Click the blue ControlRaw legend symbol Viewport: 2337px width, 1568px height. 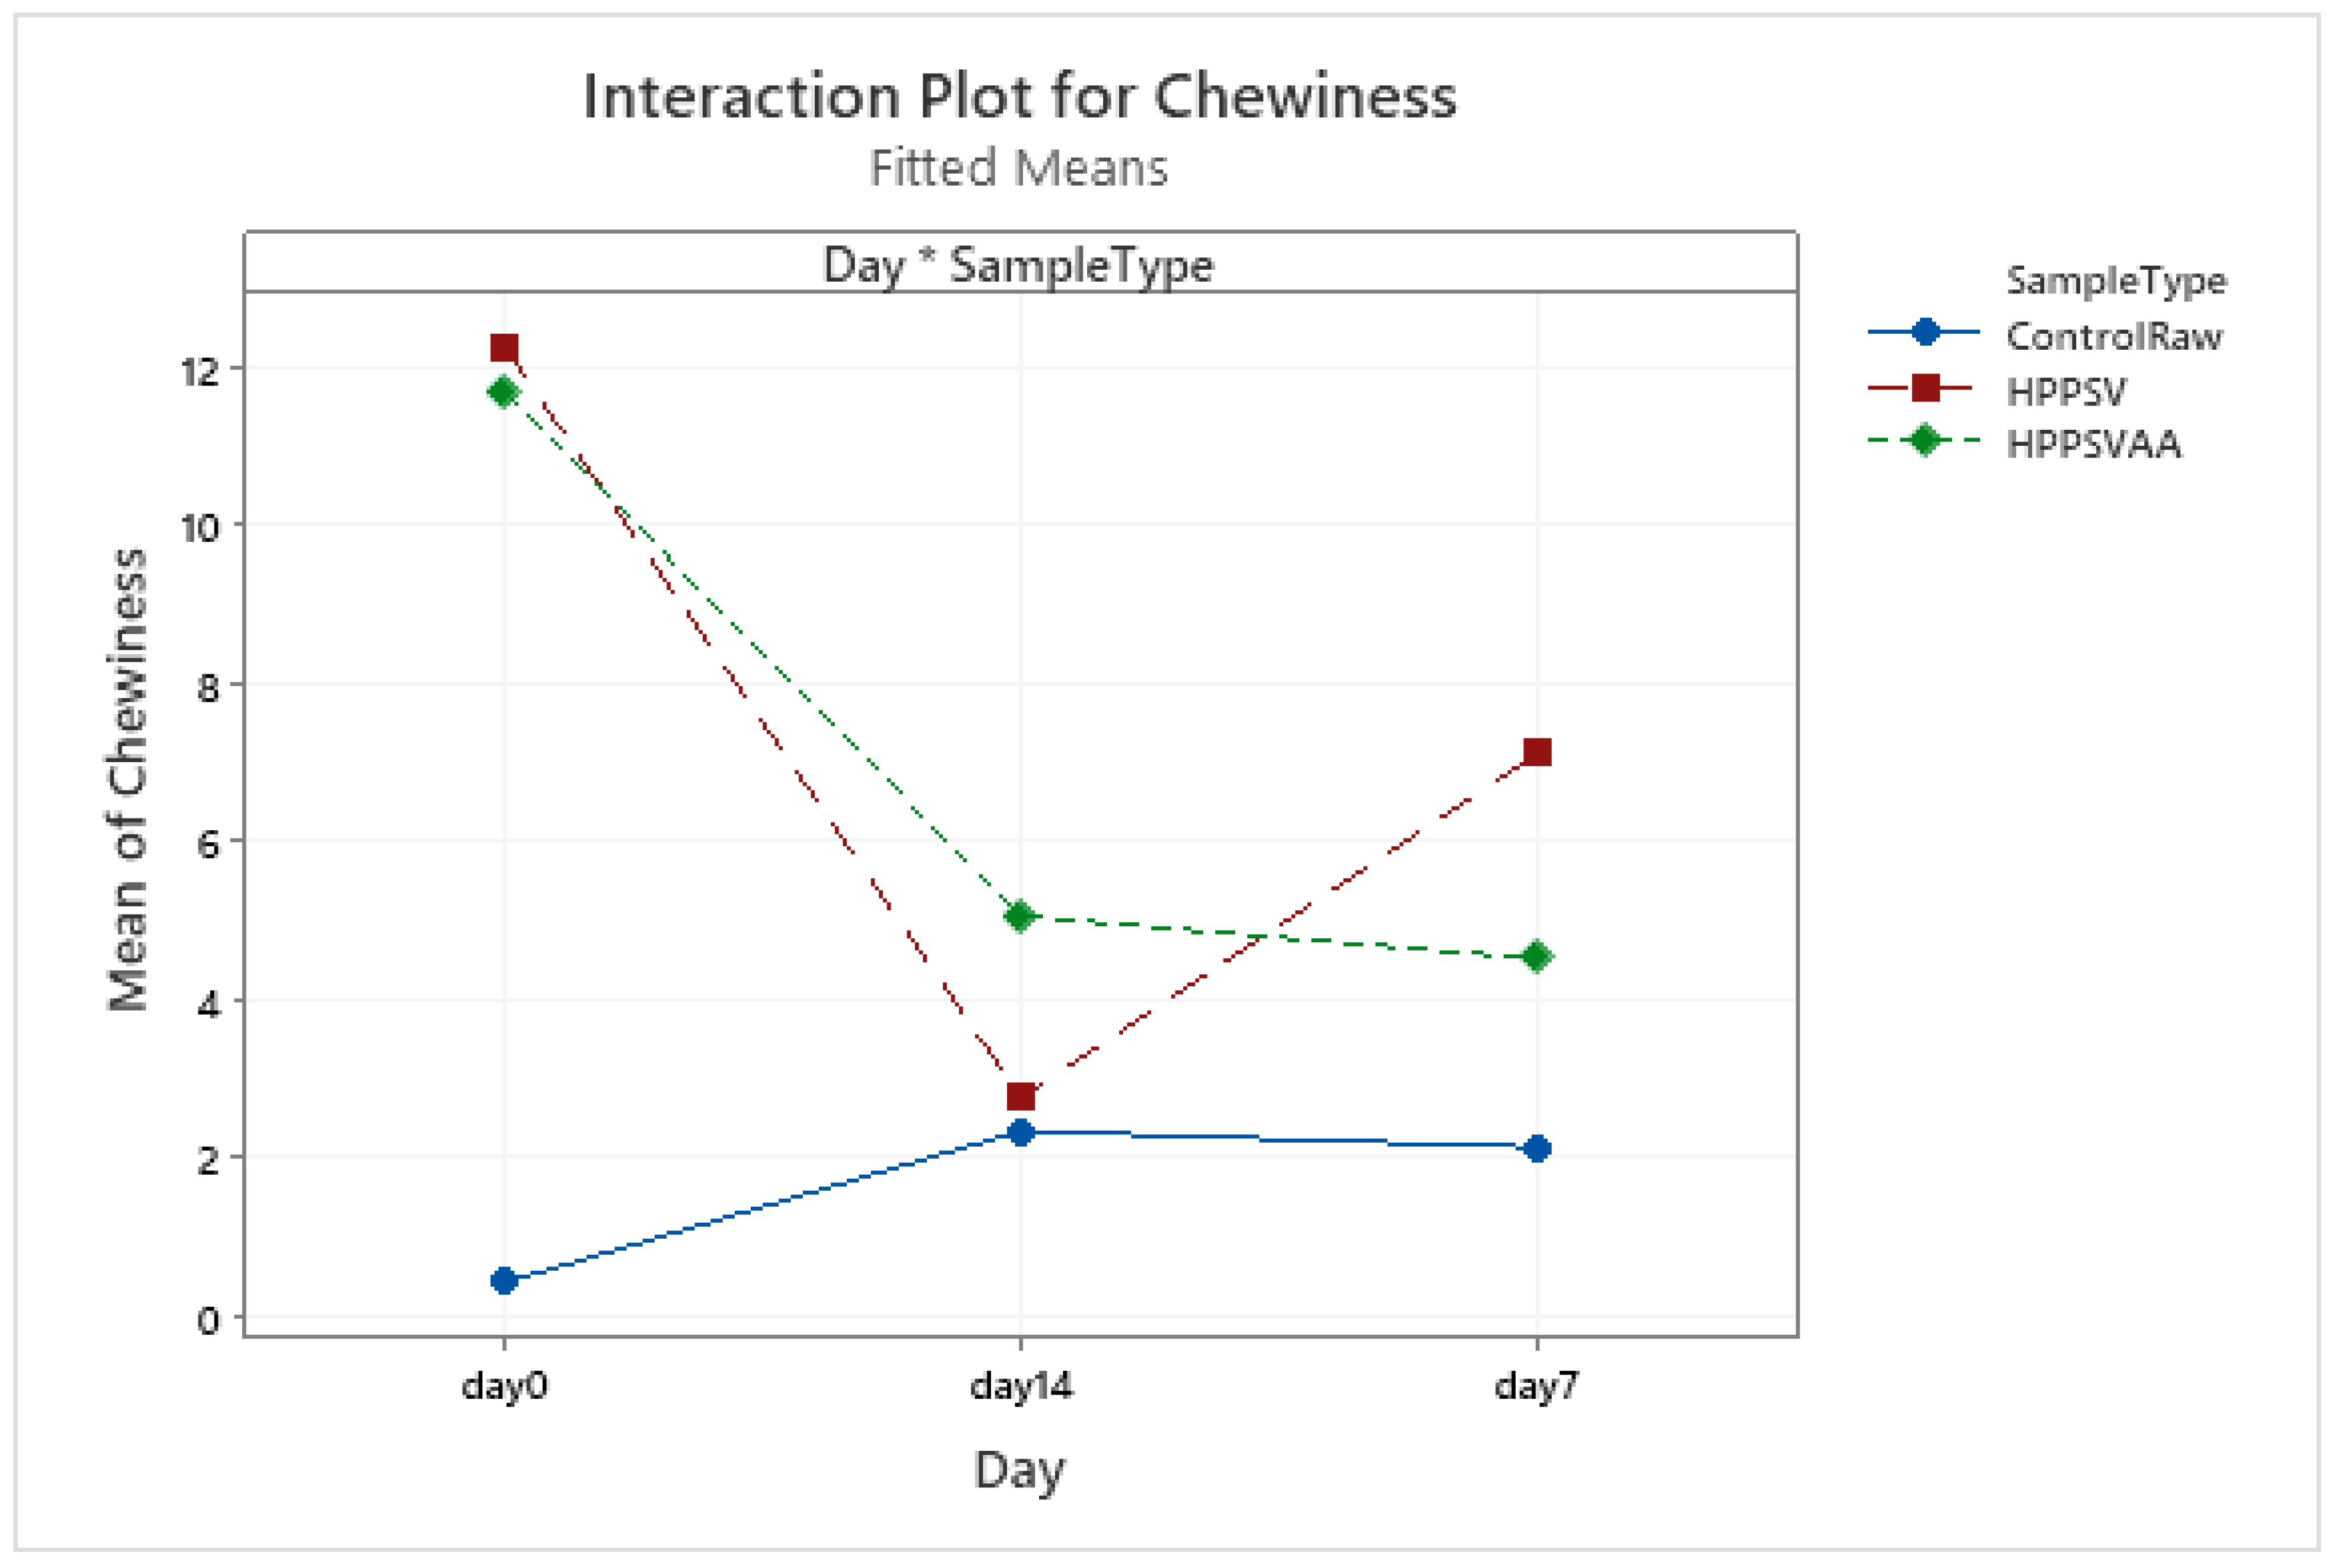[1924, 332]
